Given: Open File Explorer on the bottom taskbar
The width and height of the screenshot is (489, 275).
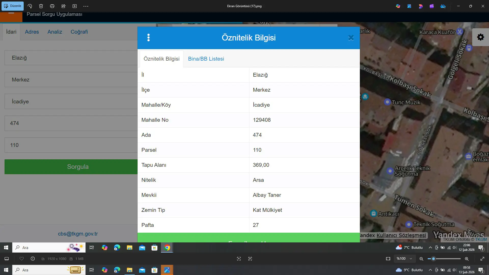Looking at the screenshot, I should (x=130, y=270).
